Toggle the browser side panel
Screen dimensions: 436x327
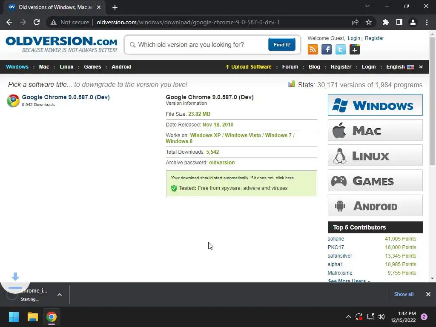coord(399,22)
